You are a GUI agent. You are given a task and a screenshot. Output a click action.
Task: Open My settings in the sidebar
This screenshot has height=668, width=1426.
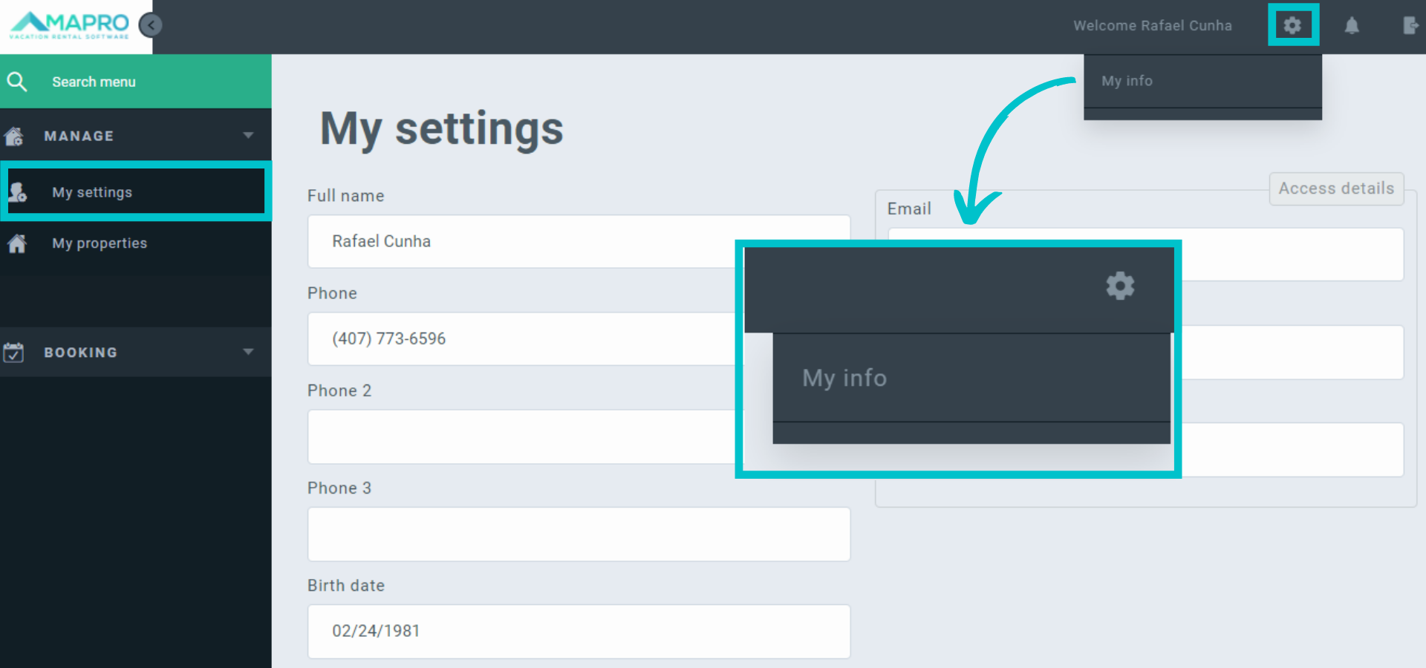click(92, 192)
